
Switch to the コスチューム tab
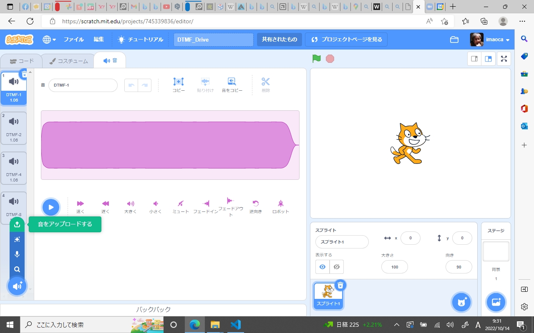point(68,61)
